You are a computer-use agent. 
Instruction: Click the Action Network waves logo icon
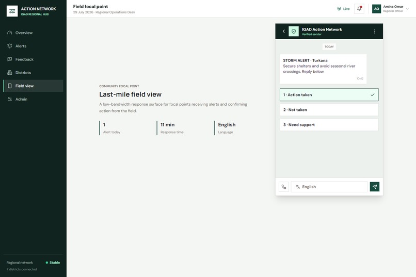12,11
